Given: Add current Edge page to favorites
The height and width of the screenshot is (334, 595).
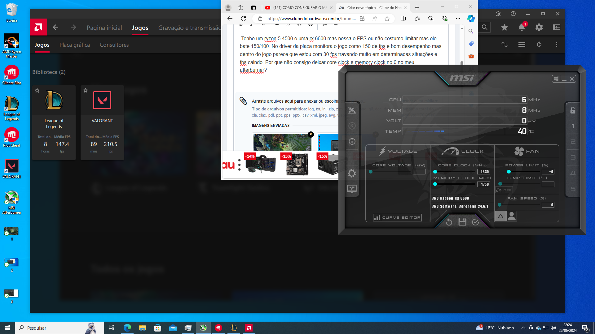Looking at the screenshot, I should pyautogui.click(x=387, y=19).
